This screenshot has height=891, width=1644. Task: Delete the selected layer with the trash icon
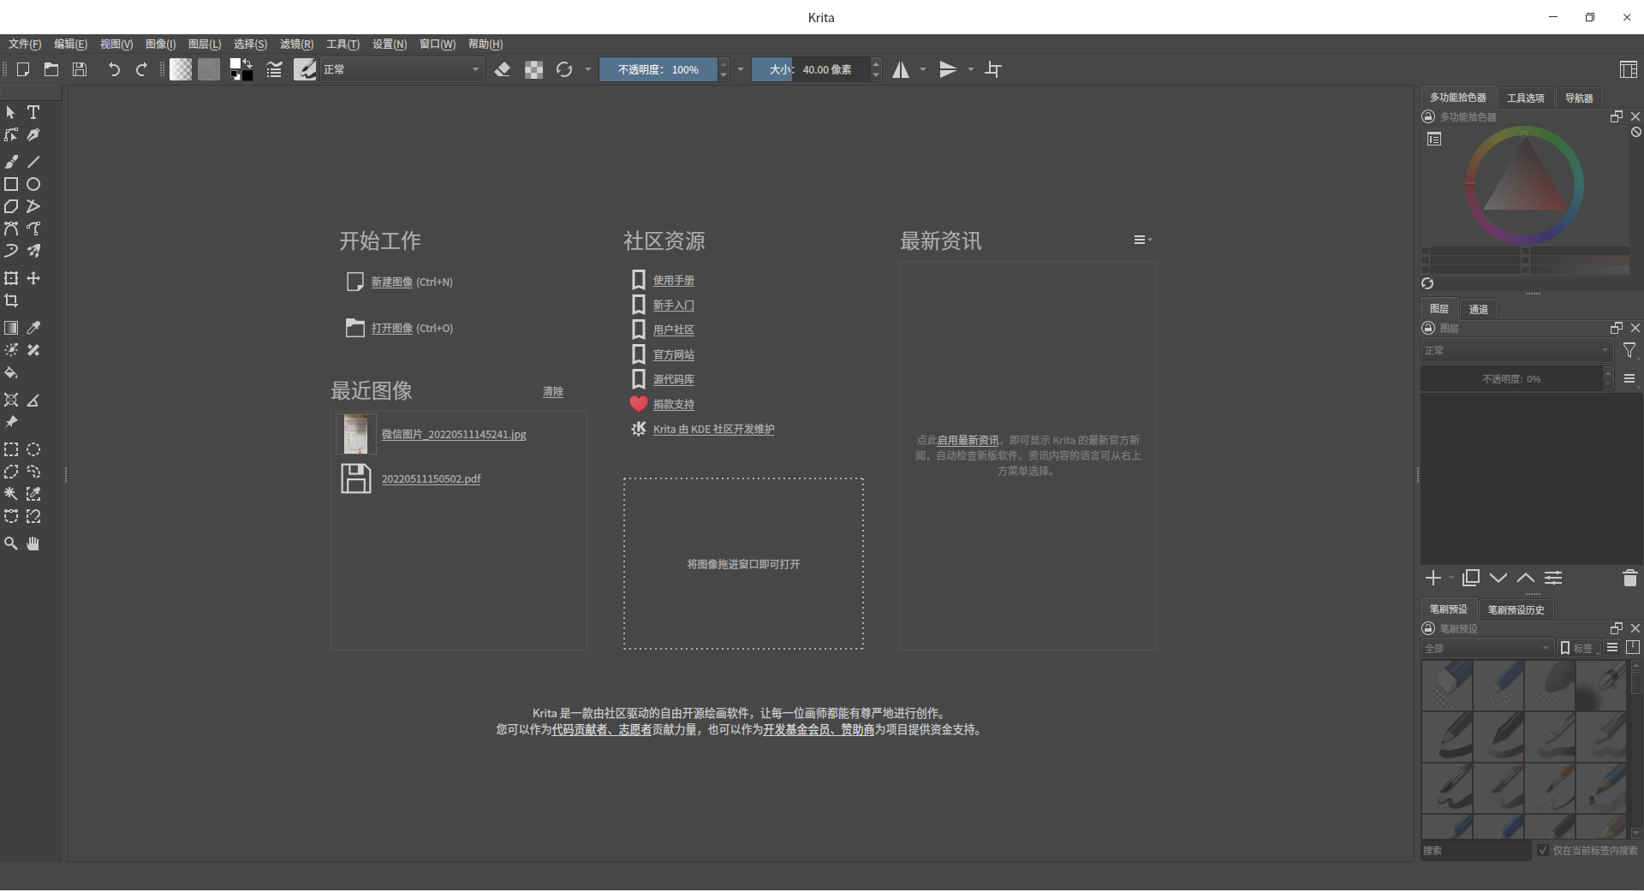(x=1629, y=579)
